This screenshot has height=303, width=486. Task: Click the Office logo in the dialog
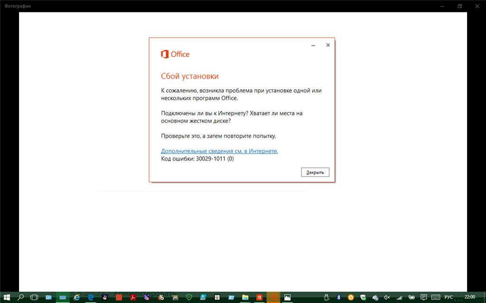tap(175, 54)
